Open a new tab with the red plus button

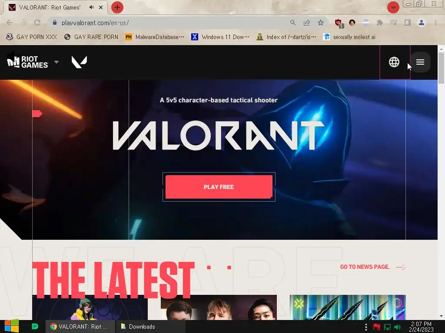tap(117, 7)
